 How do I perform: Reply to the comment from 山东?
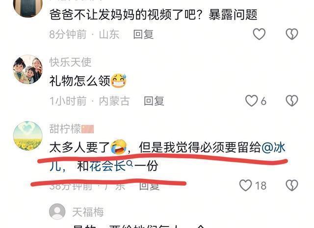coord(143,34)
